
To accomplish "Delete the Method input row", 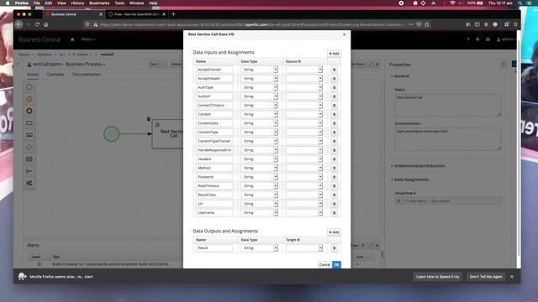I will [x=334, y=168].
